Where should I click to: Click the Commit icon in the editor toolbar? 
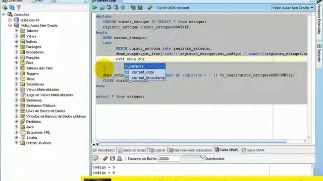point(109,8)
